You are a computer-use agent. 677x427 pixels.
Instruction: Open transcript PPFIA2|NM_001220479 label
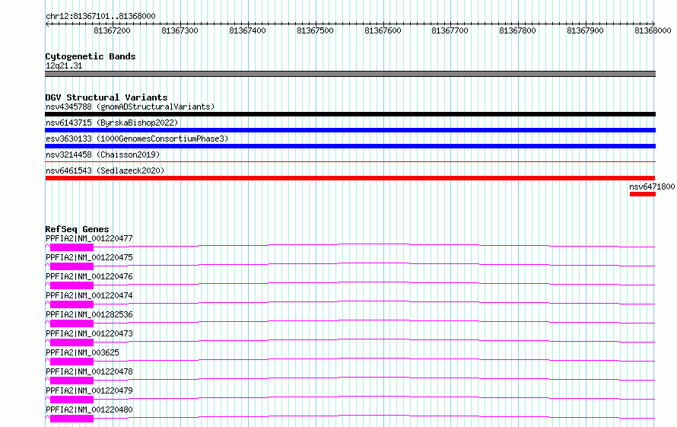pyautogui.click(x=89, y=390)
